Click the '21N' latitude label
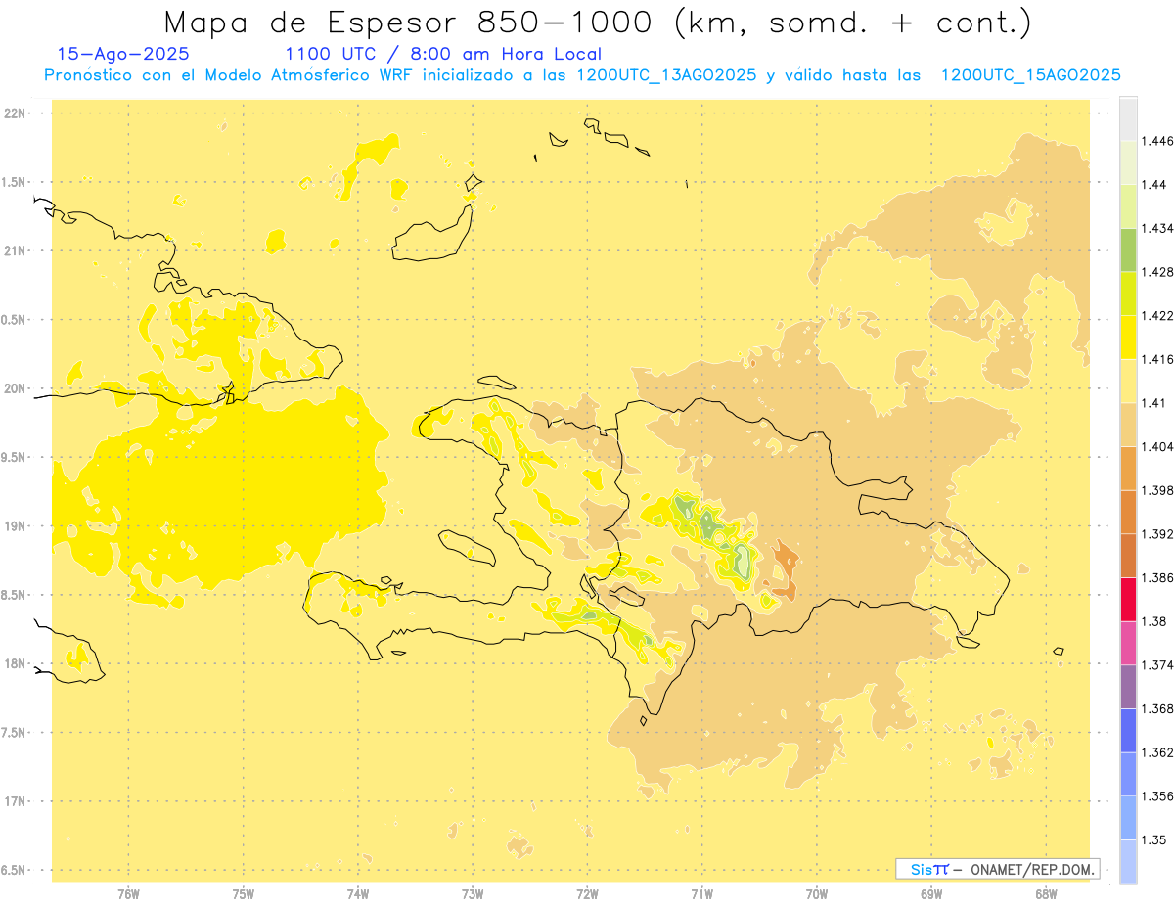This screenshot has height=907, width=1174. click(x=14, y=251)
